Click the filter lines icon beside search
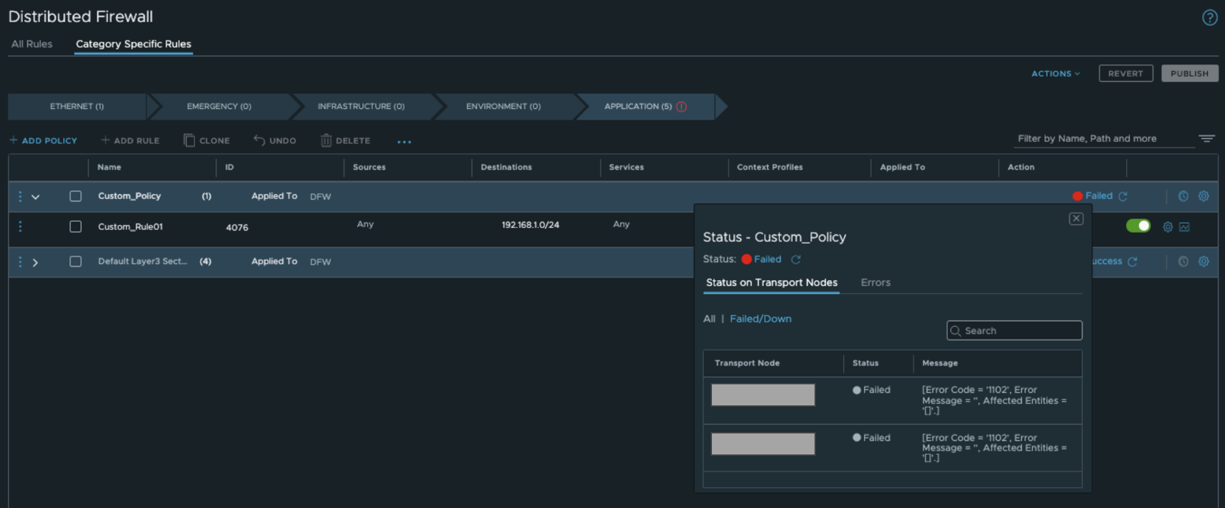1225x508 pixels. point(1206,138)
